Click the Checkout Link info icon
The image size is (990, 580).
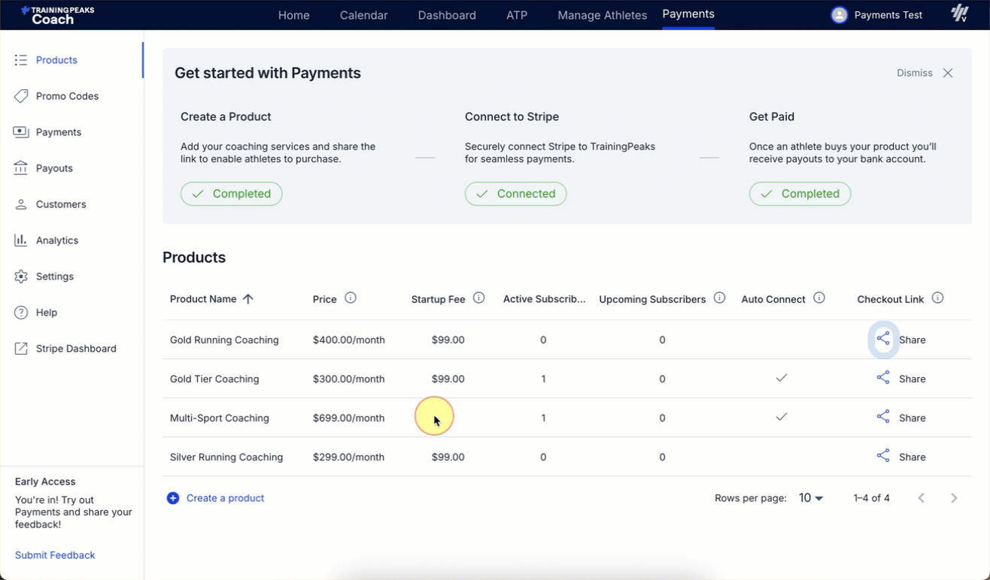tap(937, 298)
